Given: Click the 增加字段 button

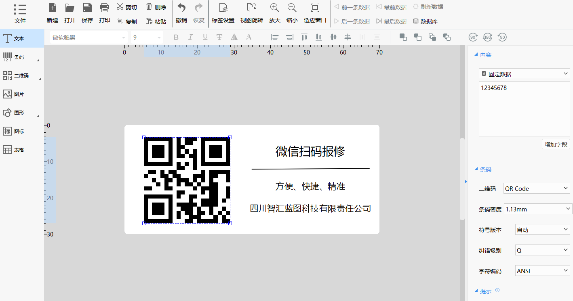Looking at the screenshot, I should (x=556, y=144).
